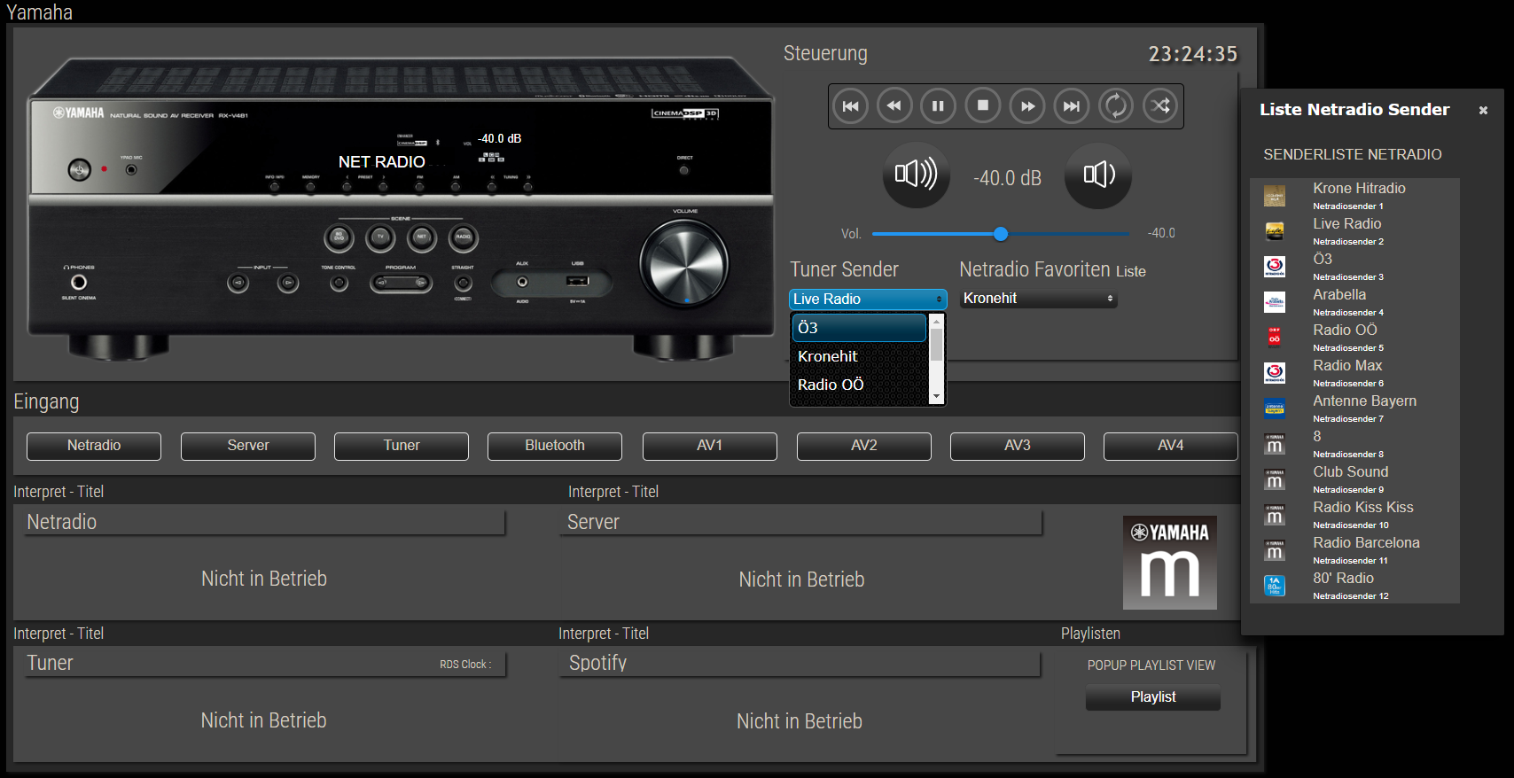The image size is (1514, 778).
Task: Select Antenne Bayern in the station list
Action: [x=1354, y=408]
